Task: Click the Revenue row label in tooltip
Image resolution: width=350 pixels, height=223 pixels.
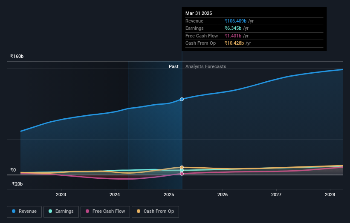Action: [194, 21]
